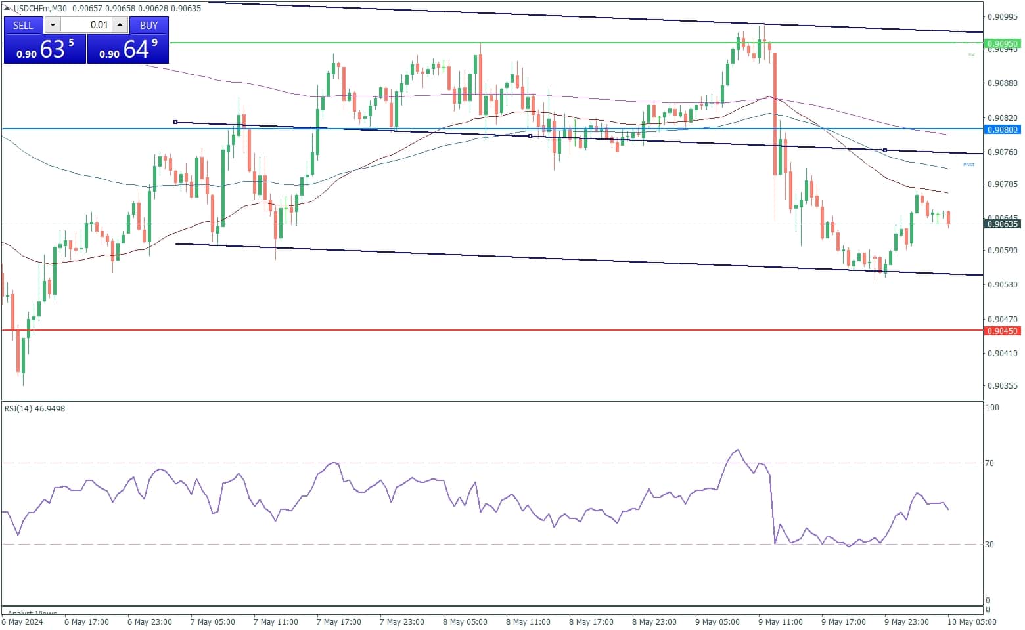Click the 0.90410 price scale value
This screenshot has height=630, width=1025.
[x=1003, y=353]
